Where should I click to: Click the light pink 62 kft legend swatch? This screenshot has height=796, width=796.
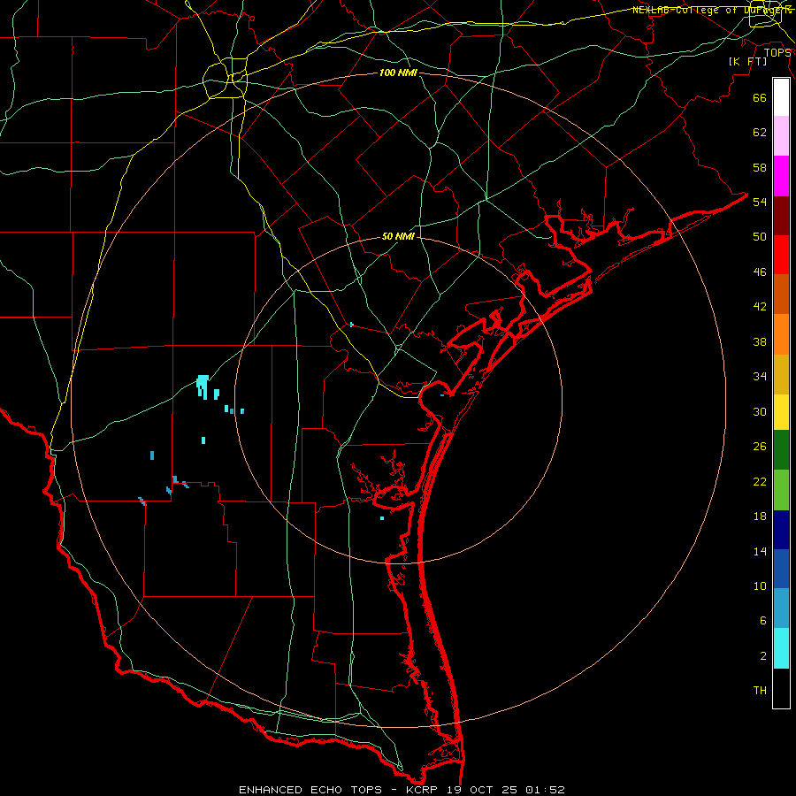[x=781, y=135]
